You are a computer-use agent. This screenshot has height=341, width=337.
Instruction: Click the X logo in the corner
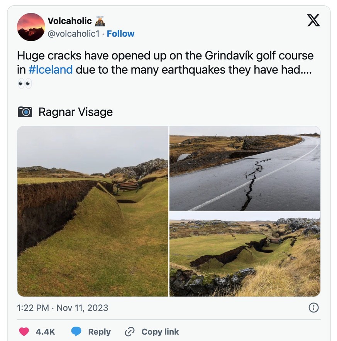tap(313, 20)
